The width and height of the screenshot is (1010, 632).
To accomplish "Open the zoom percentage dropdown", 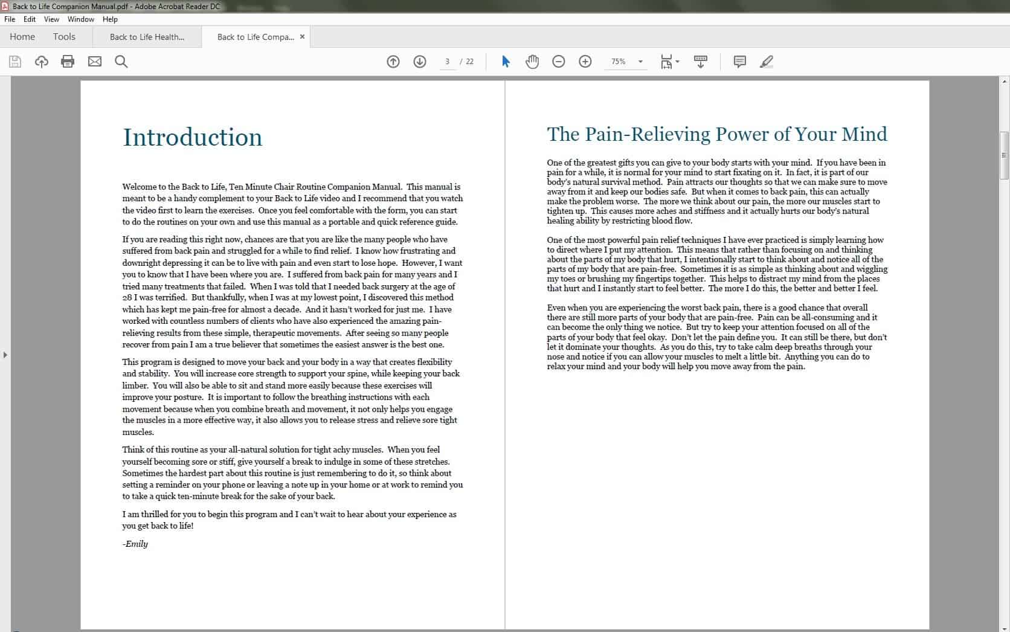I will (640, 61).
